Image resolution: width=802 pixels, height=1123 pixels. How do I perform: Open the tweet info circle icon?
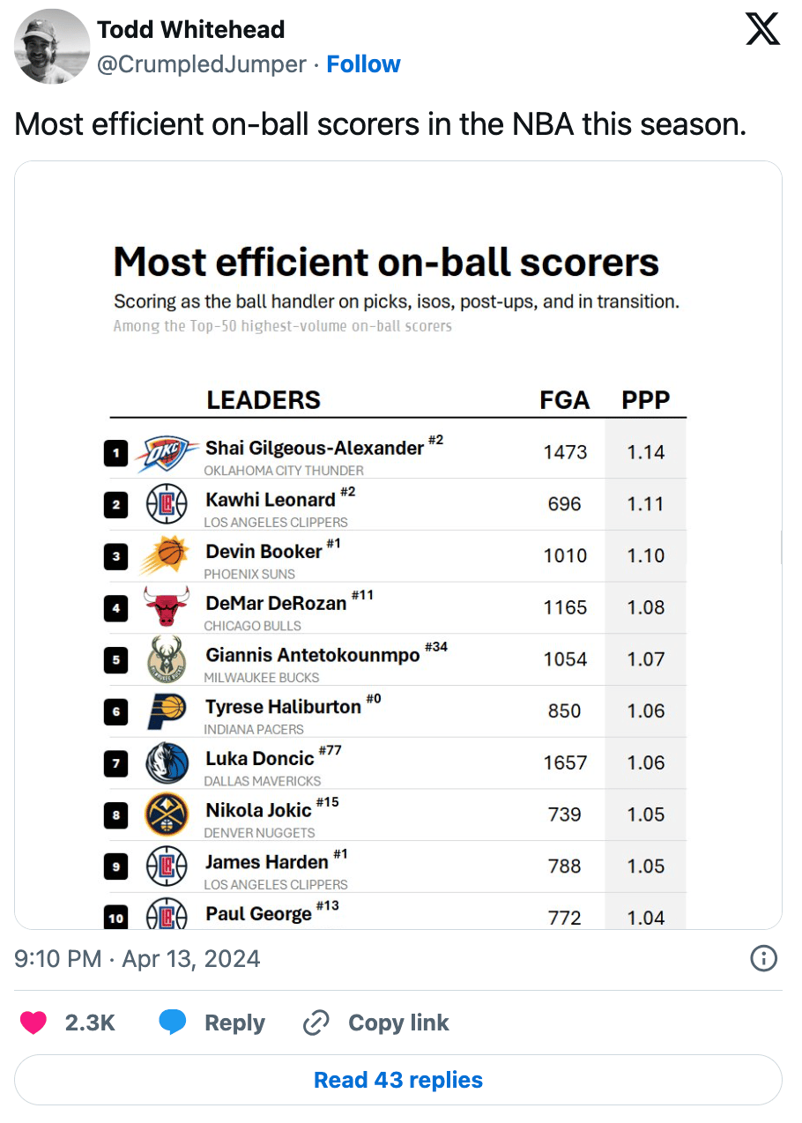coord(763,958)
